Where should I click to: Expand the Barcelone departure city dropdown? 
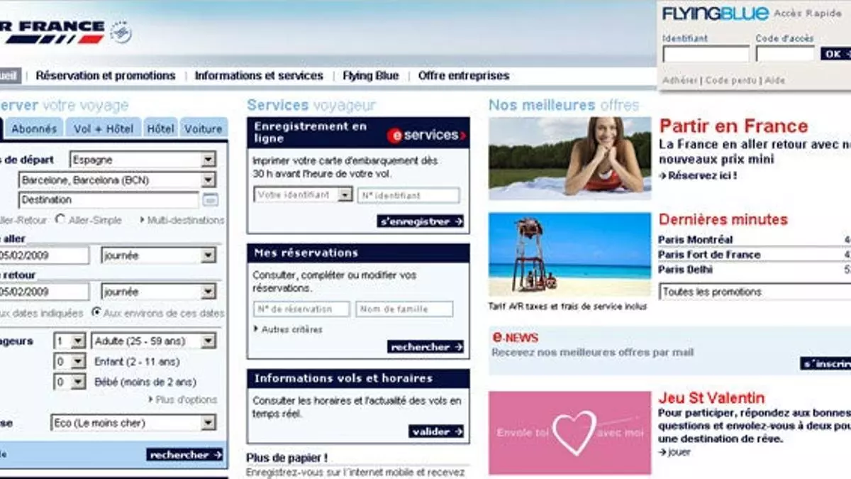[118, 180]
